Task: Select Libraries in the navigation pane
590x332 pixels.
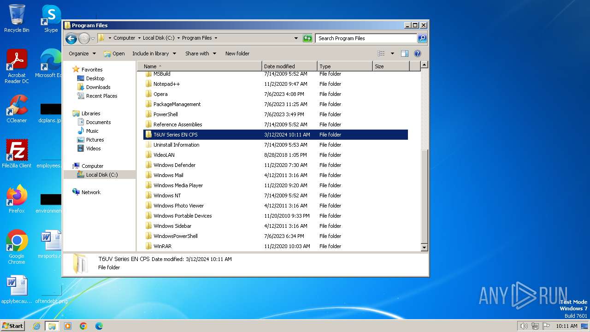Action: point(91,113)
